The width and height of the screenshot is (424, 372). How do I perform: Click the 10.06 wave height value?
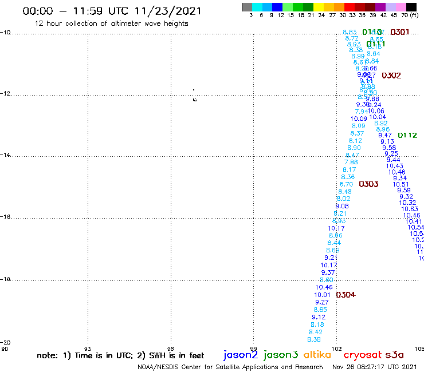tap(376, 111)
